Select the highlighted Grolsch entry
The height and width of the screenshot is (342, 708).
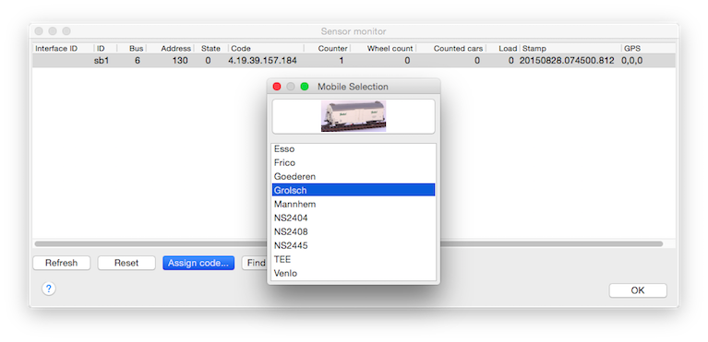[x=354, y=190]
